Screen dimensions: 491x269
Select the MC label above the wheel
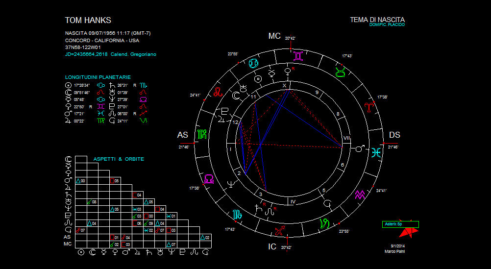tap(274, 36)
